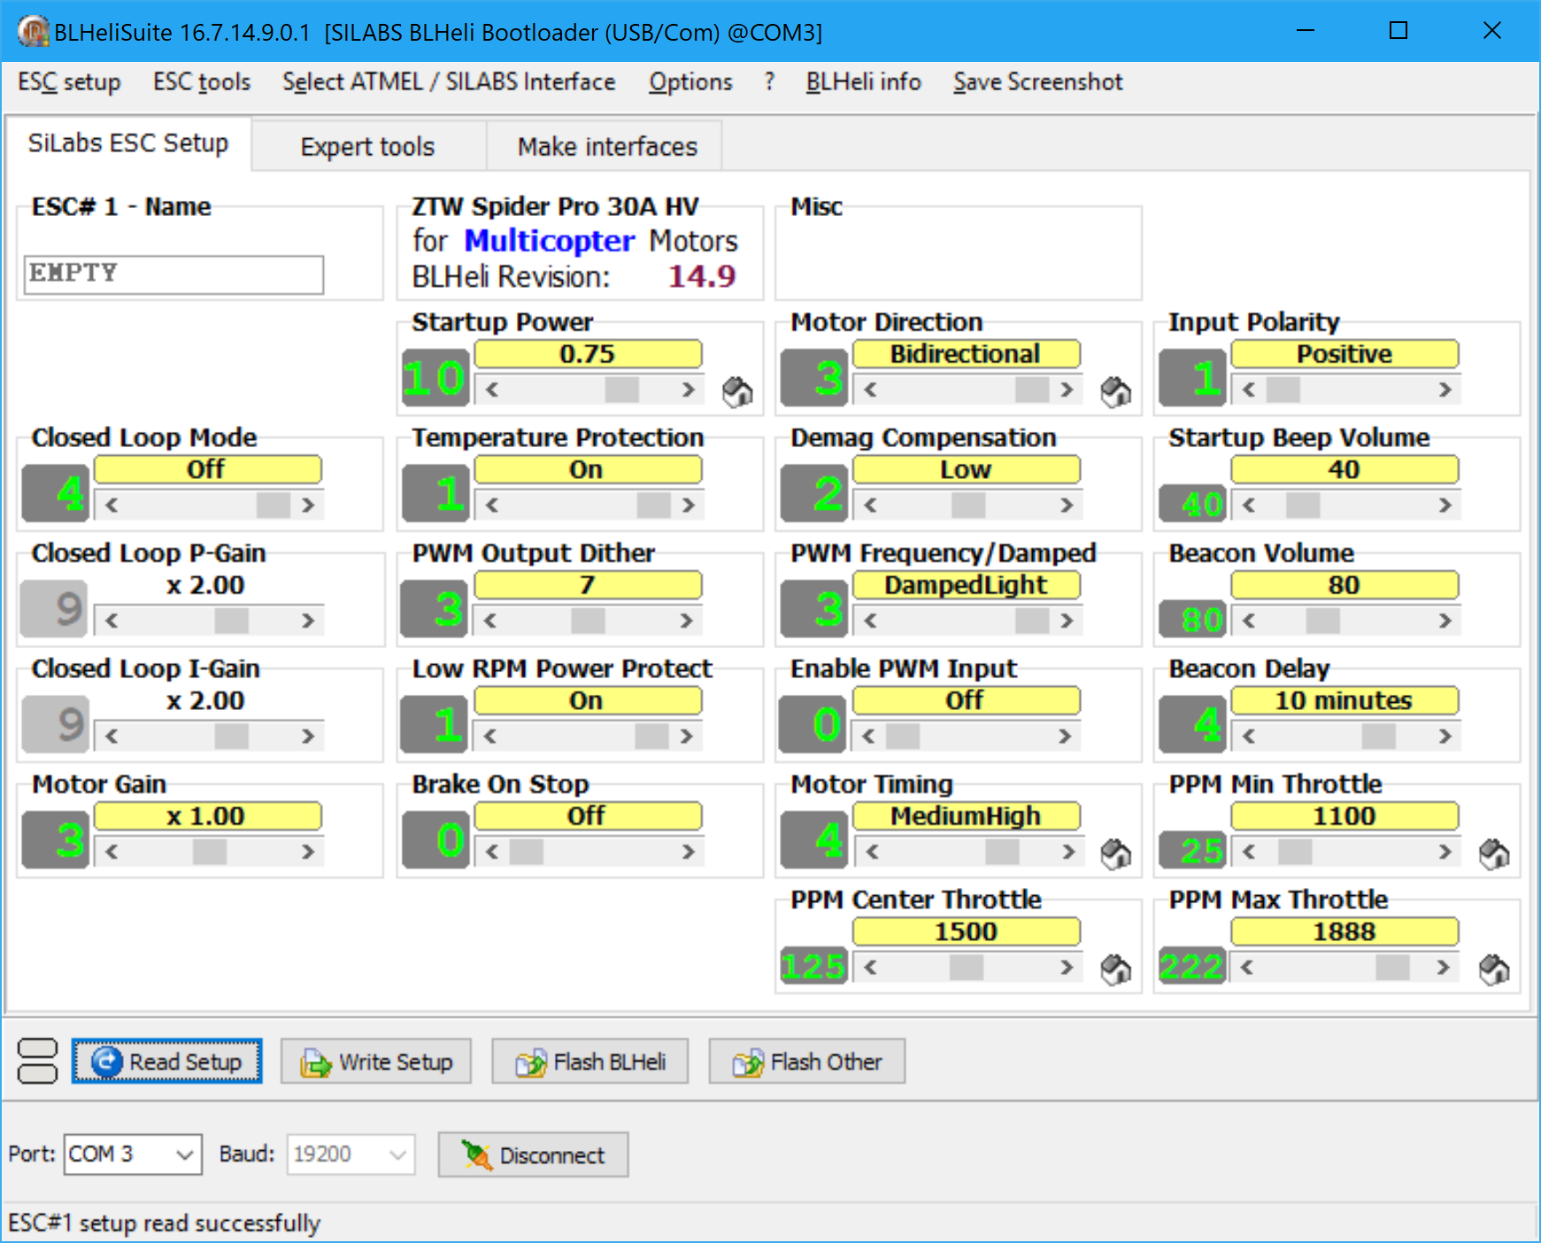Click the Low RPM Power Protect left arrow

[489, 737]
